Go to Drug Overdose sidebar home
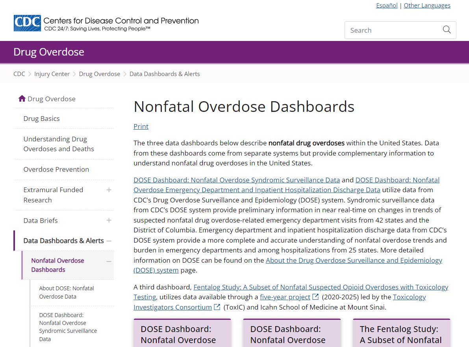469x347 pixels. (52, 99)
